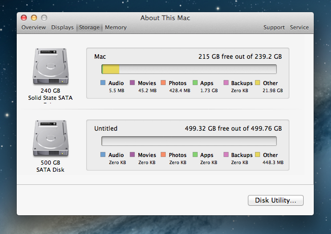
Task: Click the blue Audio swatch for Mac
Action: (103, 83)
